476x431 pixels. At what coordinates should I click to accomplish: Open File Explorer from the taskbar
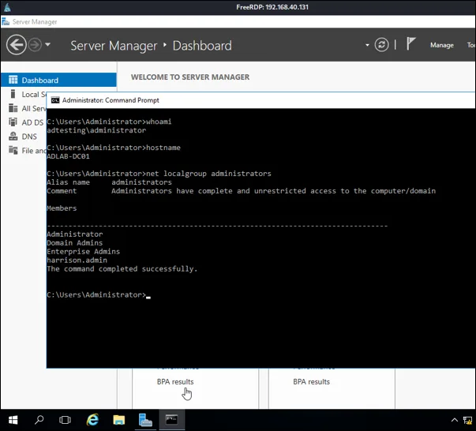(x=118, y=420)
